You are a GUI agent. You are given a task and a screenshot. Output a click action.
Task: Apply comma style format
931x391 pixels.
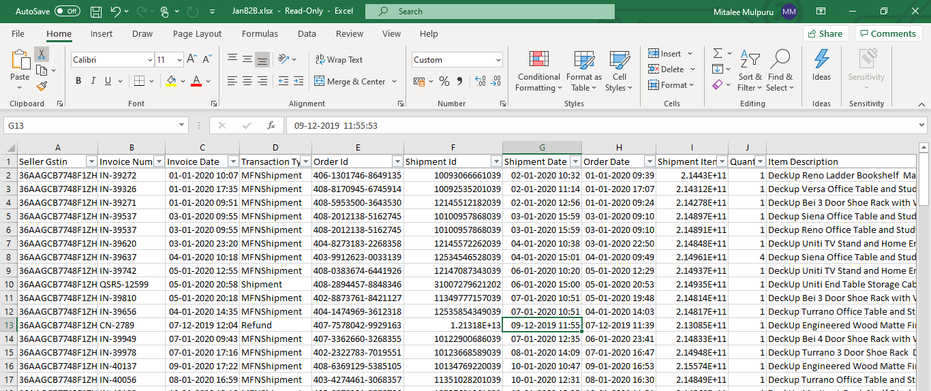click(x=459, y=81)
